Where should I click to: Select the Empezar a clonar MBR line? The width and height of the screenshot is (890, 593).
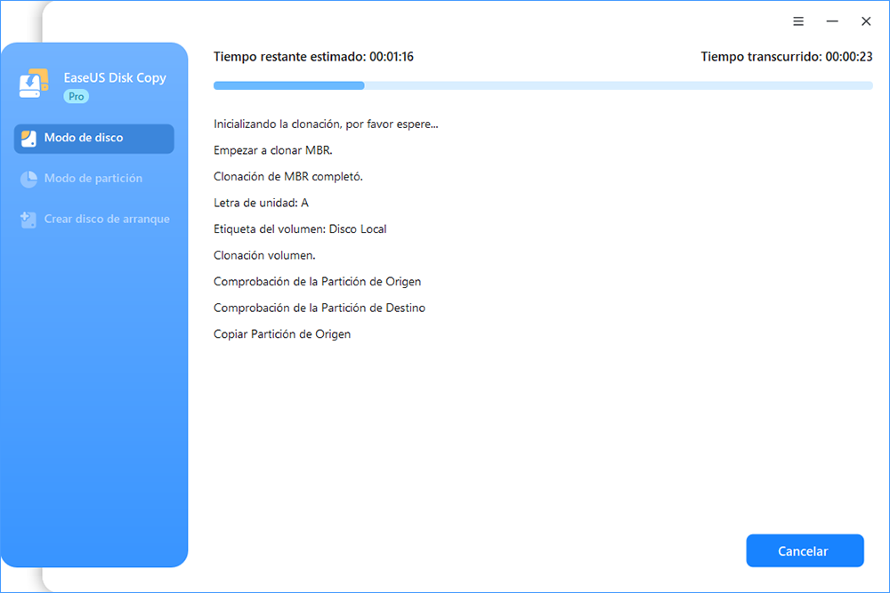[x=273, y=150]
